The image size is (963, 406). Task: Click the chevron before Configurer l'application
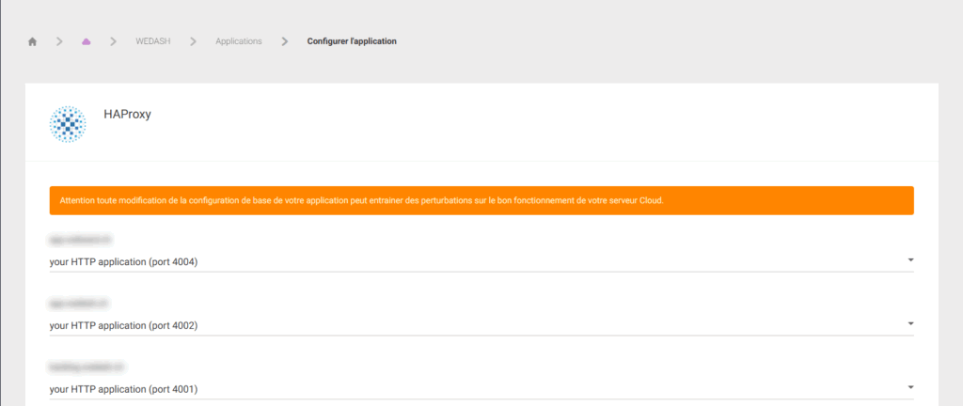click(284, 41)
